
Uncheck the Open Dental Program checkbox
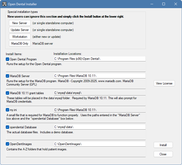click(7, 59)
